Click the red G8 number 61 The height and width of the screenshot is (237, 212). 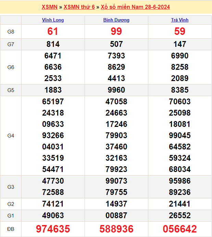[53, 31]
